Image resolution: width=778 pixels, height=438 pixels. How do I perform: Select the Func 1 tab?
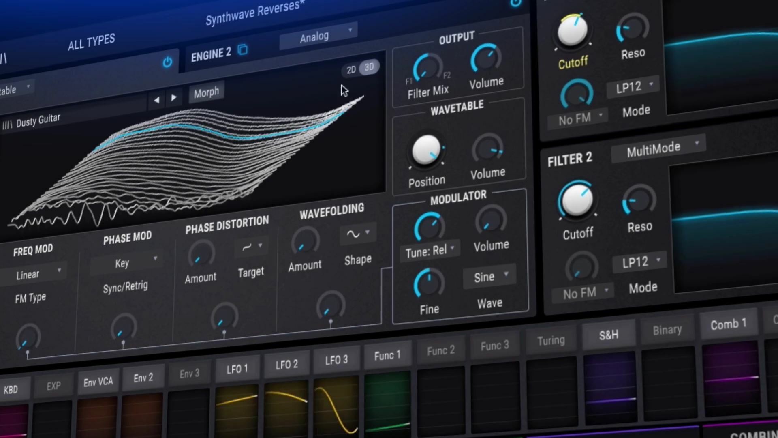click(387, 355)
